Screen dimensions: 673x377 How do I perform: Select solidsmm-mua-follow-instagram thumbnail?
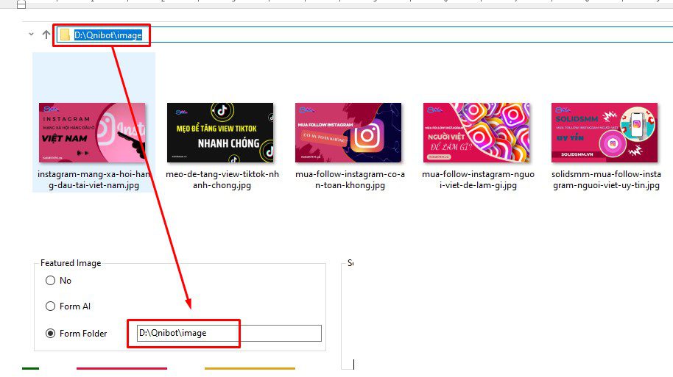[x=605, y=132]
